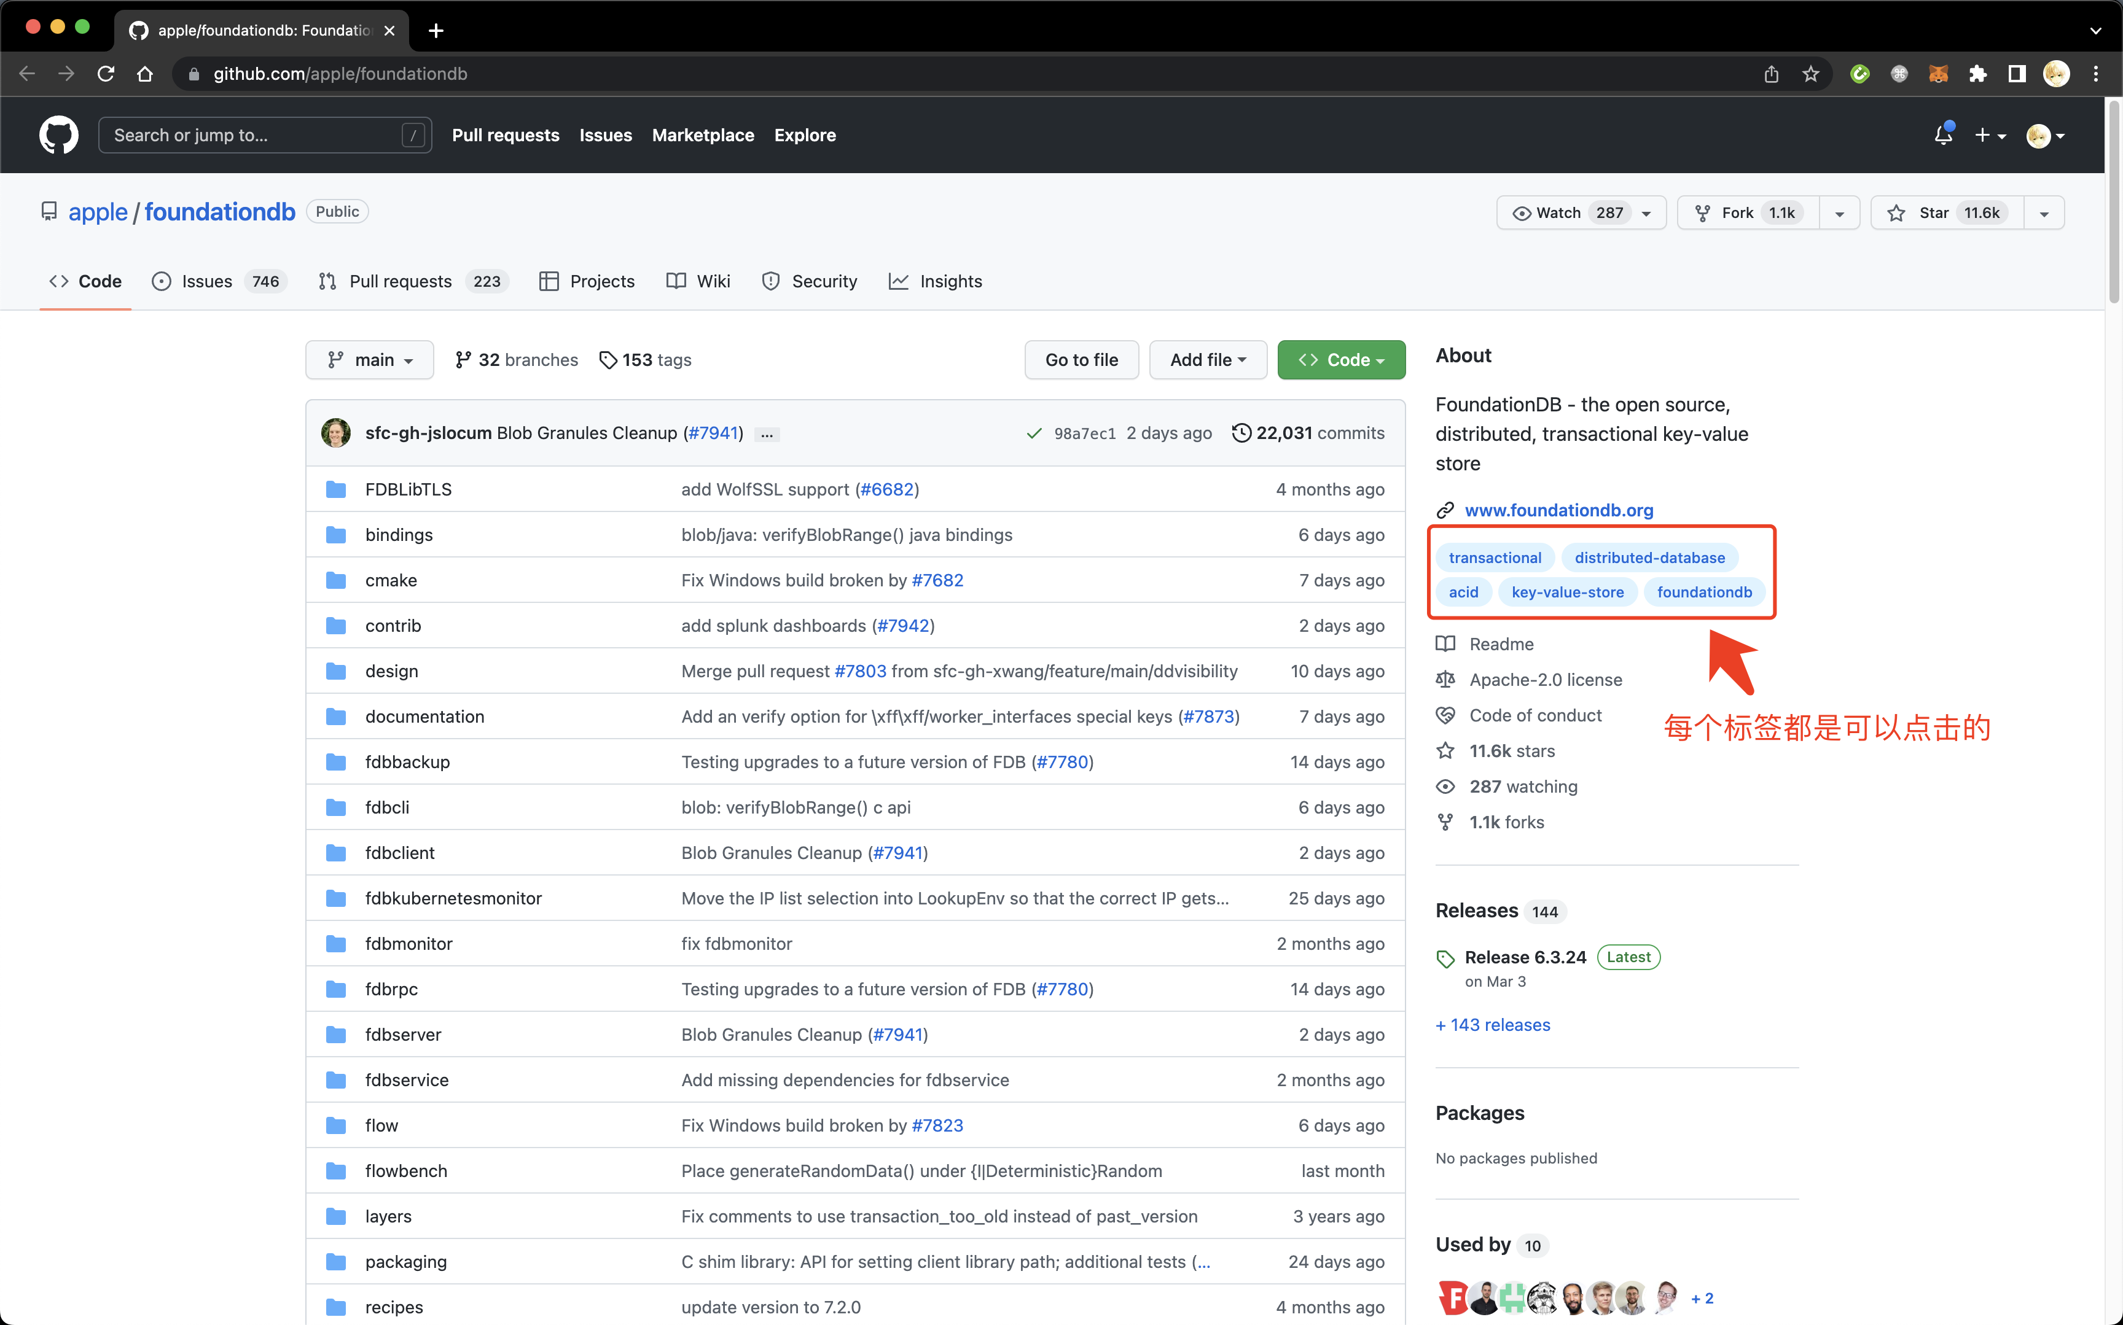Open commit link #7941 in header row
Screen dimensions: 2123x1325
click(714, 433)
